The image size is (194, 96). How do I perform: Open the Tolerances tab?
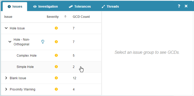click(80, 7)
